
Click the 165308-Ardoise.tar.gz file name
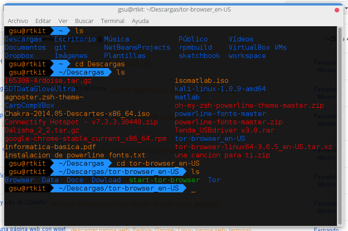pos(48,81)
